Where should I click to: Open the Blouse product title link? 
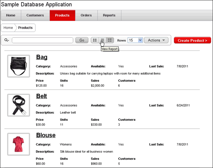46,135
